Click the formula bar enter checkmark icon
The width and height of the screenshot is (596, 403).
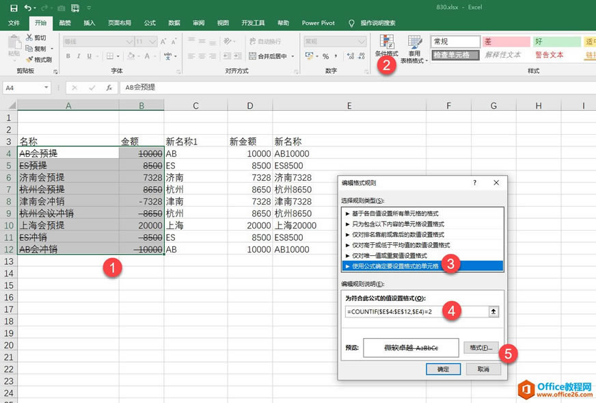(92, 88)
